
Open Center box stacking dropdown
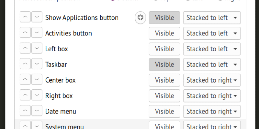click(x=212, y=80)
